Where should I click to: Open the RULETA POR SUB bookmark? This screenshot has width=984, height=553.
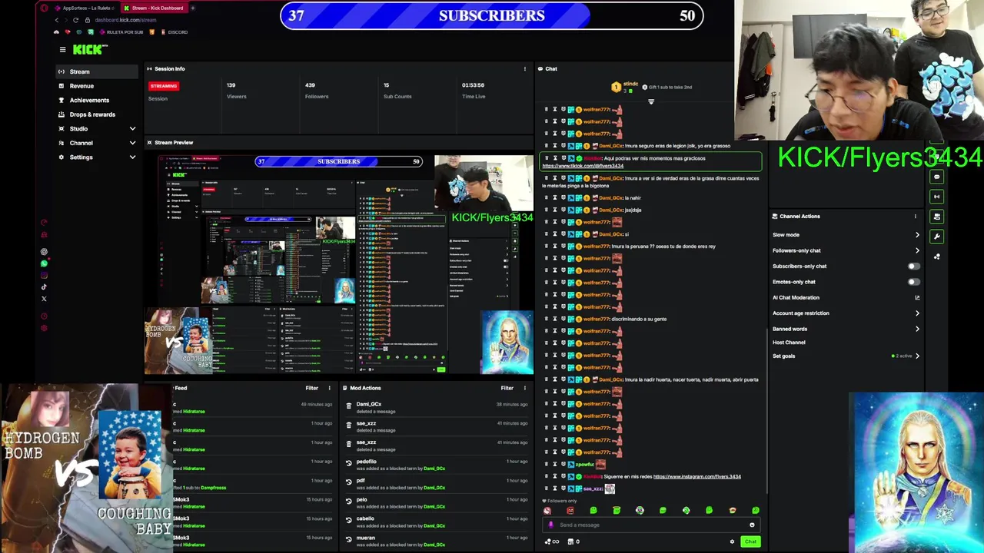click(x=121, y=32)
